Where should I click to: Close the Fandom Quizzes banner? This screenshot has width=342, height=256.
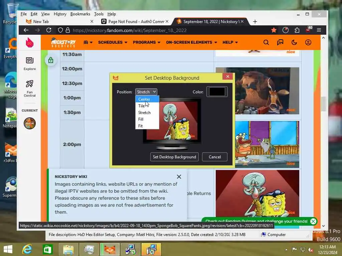pos(313,221)
